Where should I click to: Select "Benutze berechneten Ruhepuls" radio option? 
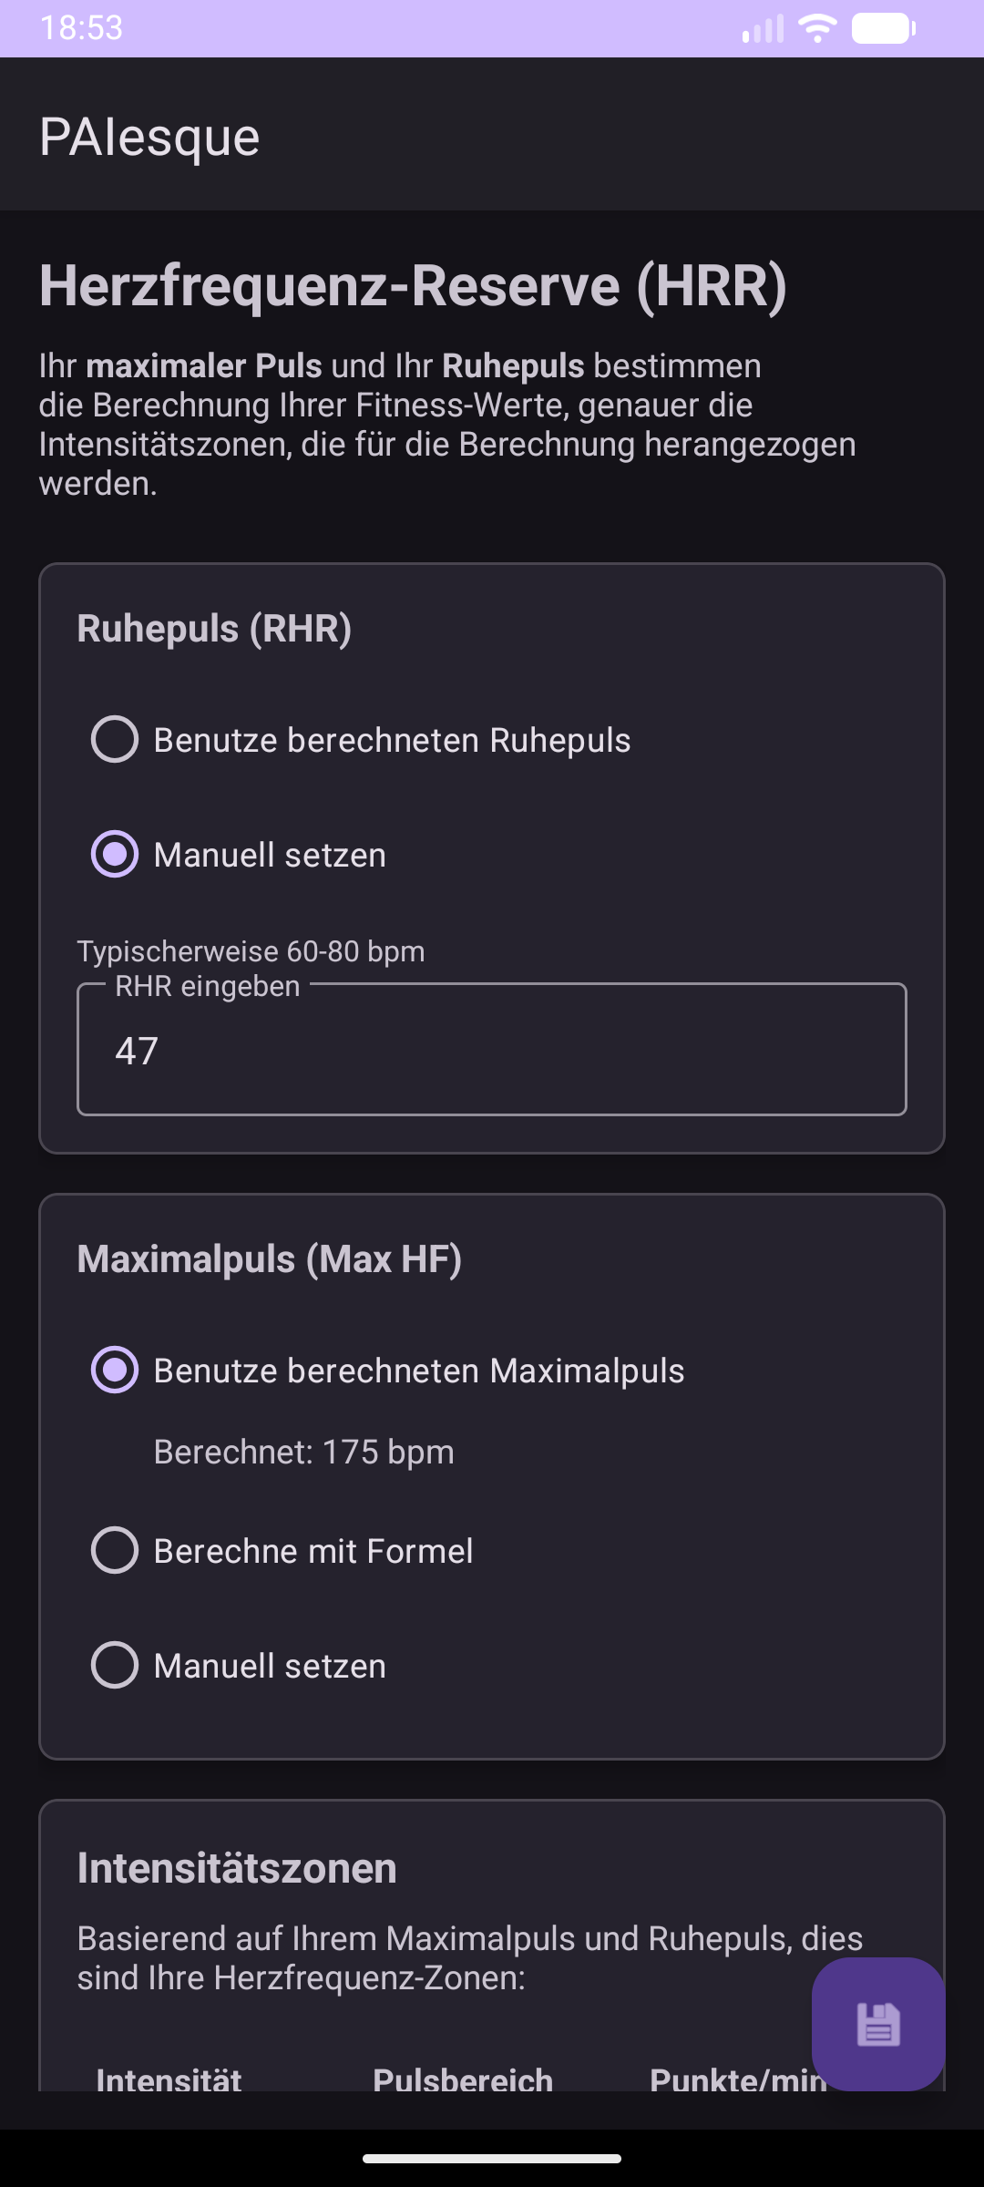116,739
